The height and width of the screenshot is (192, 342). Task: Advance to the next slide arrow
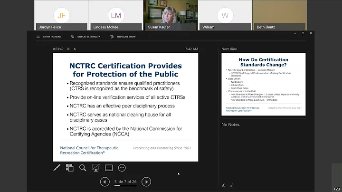click(x=146, y=182)
